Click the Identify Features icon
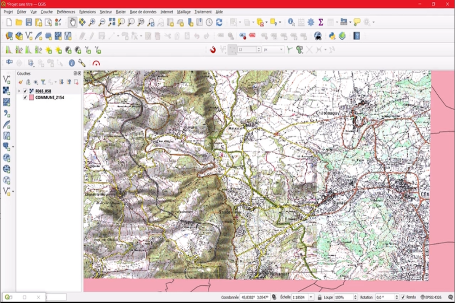 [291, 22]
